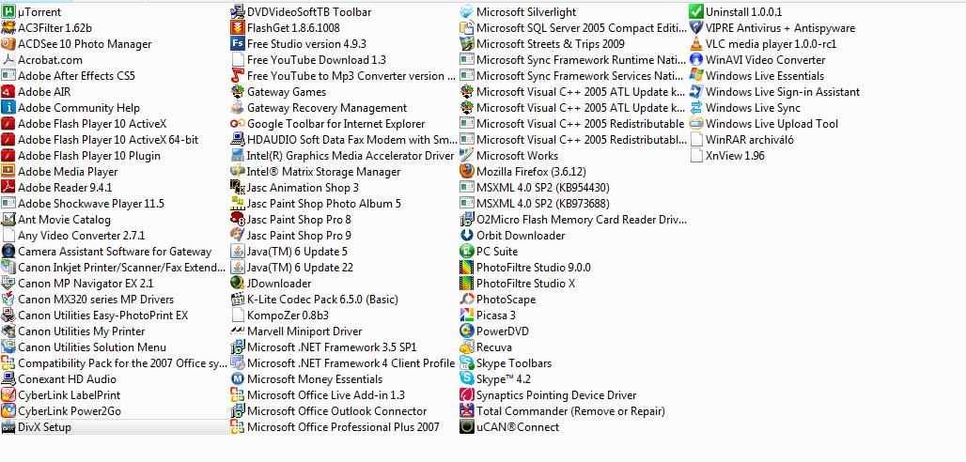Click "CyberLink LabelPrint" in the list
This screenshot has width=966, height=462.
69,394
